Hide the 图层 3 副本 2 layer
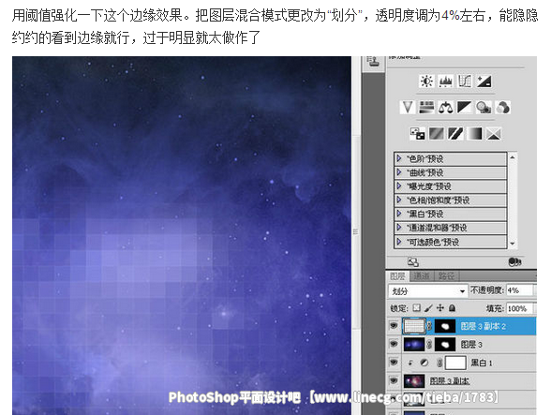Viewport: 551px width, 415px height. [x=394, y=326]
